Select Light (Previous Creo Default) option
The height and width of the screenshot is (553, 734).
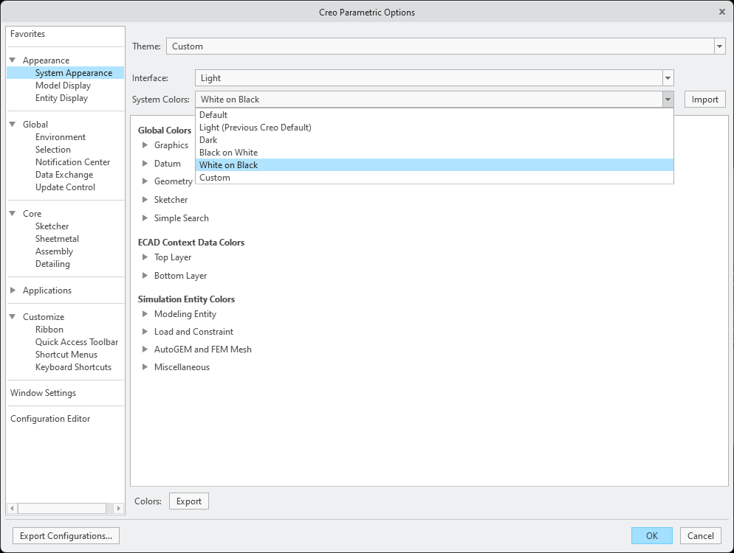tap(255, 128)
